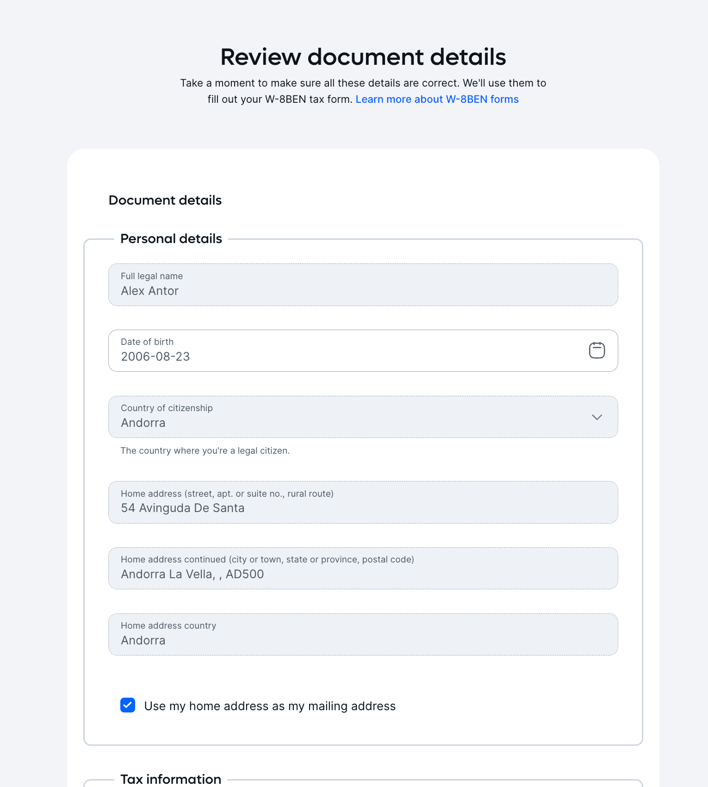Click the legal citizen helper text
This screenshot has width=708, height=787.
205,450
